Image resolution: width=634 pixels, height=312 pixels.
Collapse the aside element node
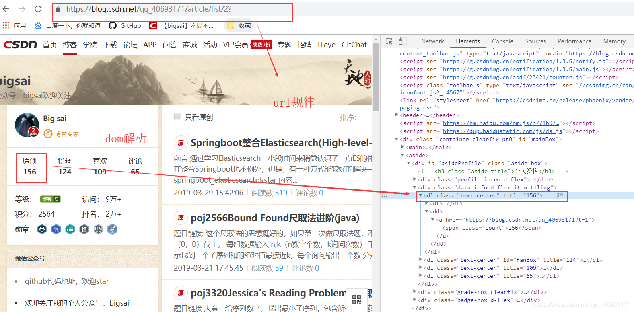[403, 155]
